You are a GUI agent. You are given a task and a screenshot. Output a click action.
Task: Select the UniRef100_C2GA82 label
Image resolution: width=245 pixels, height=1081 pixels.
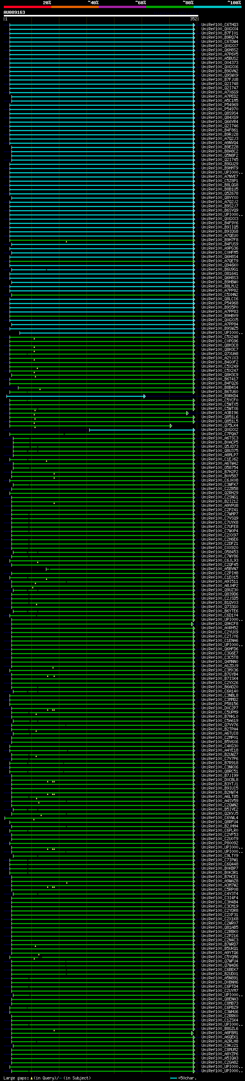click(x=220, y=1063)
